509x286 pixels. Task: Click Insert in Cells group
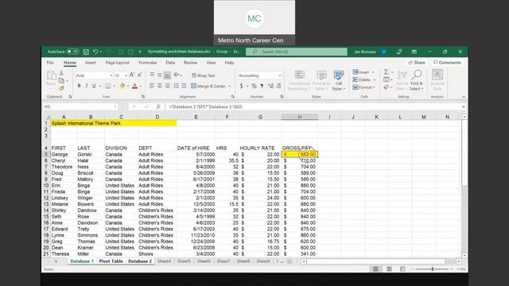(x=363, y=72)
